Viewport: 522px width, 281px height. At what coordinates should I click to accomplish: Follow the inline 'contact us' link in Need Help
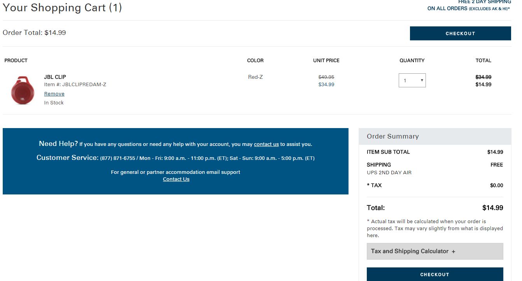[x=266, y=144]
